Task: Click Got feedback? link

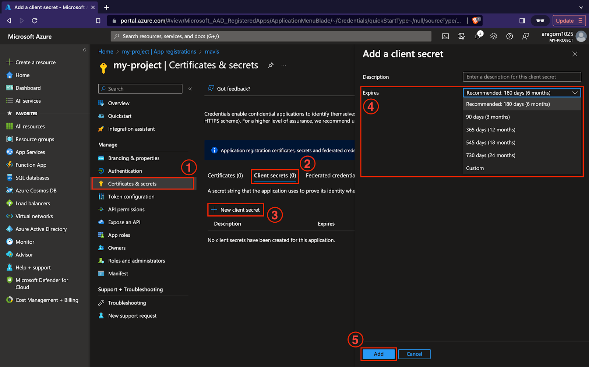Action: click(229, 89)
